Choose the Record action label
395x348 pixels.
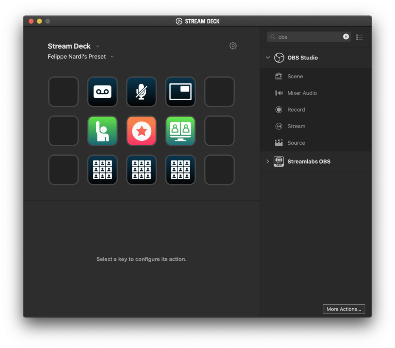(296, 110)
